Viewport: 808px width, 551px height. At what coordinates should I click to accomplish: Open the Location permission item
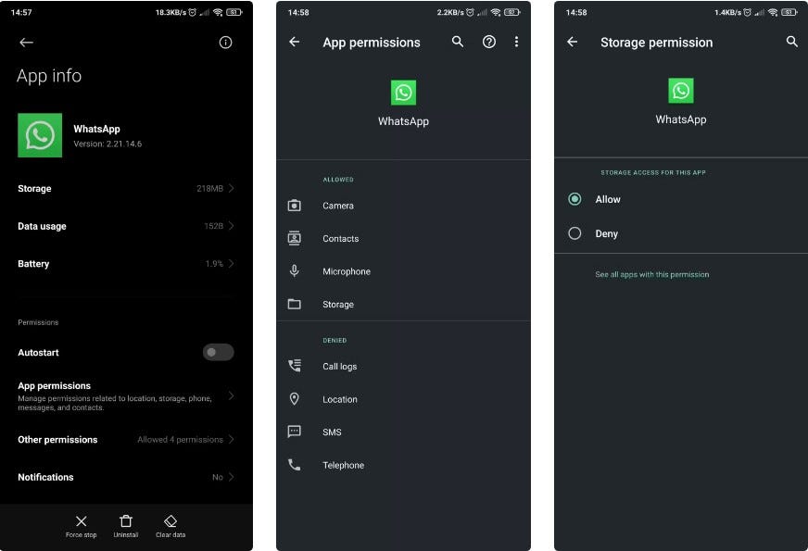click(x=403, y=399)
